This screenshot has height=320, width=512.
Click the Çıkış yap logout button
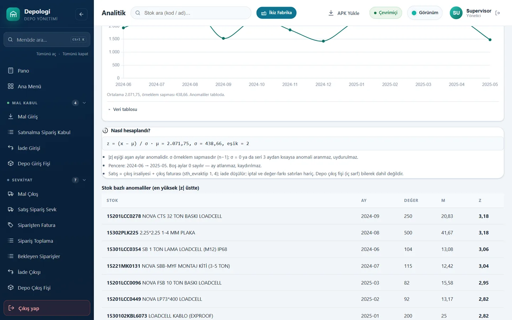coord(47,308)
